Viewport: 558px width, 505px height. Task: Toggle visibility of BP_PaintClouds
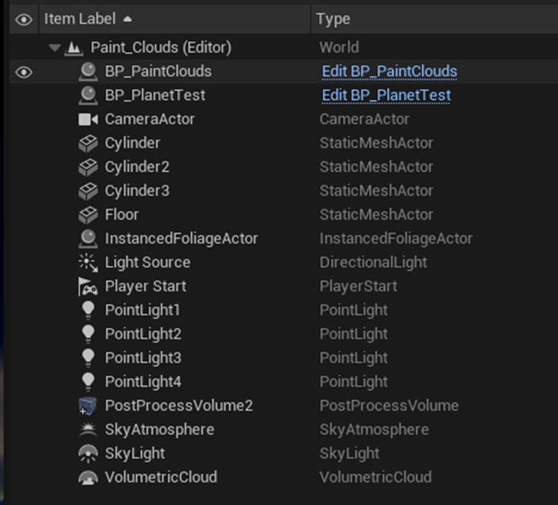[24, 72]
